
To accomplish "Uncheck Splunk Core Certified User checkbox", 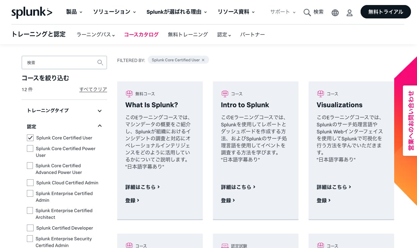I will click(30, 138).
